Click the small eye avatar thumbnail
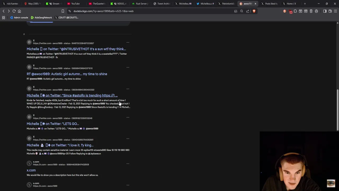This screenshot has width=339, height=191. (331, 183)
